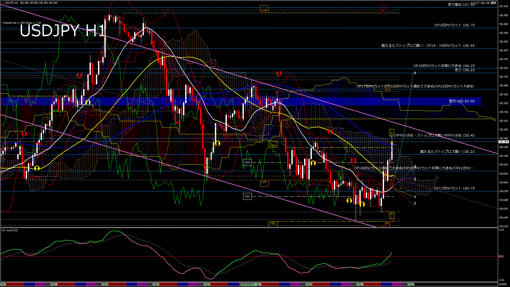Image resolution: width=510 pixels, height=287 pixels.
Task: Click the OP18日NYカット 156.75 label
Action: coord(454,25)
